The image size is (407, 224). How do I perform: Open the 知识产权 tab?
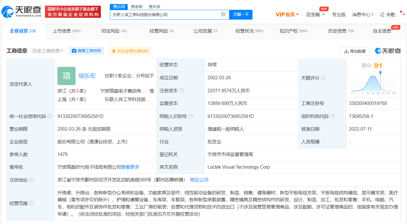pos(293,31)
